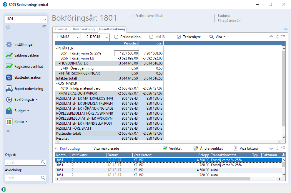Viewport: 291px width, 193px height.
Task: Open options menu icon in Resultaträkning toolbar
Action: (283, 36)
